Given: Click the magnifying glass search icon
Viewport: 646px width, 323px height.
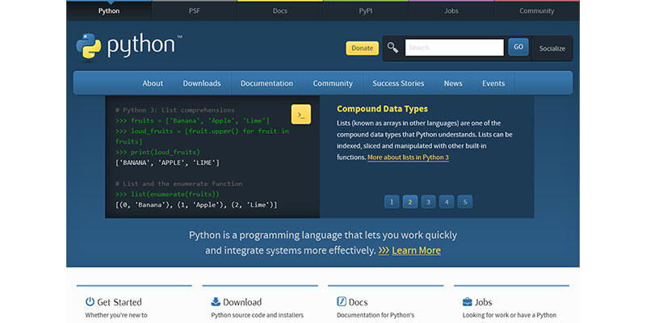Looking at the screenshot, I should (x=392, y=48).
